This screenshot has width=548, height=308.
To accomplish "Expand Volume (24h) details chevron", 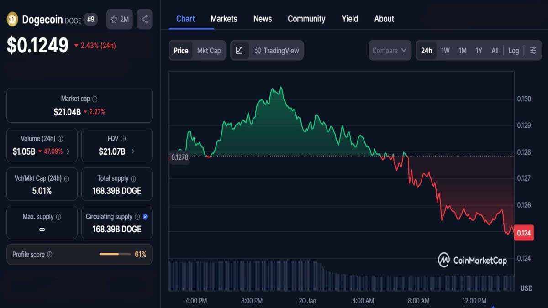I will [68, 151].
